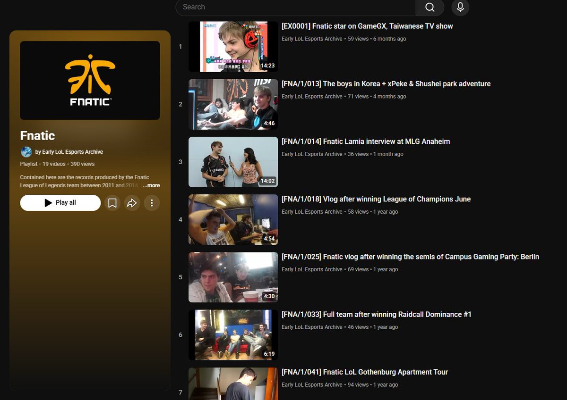Open title '[FNA/1/014] Fnatic Lamia interview'
567x400 pixels.
pyautogui.click(x=366, y=142)
